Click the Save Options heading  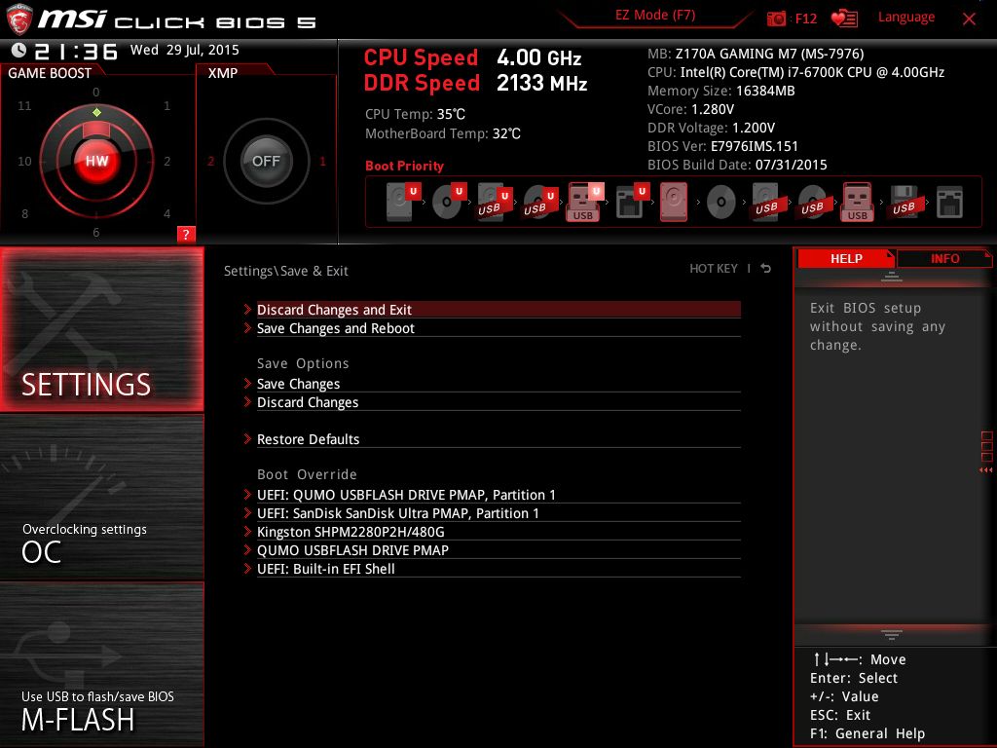pyautogui.click(x=303, y=364)
